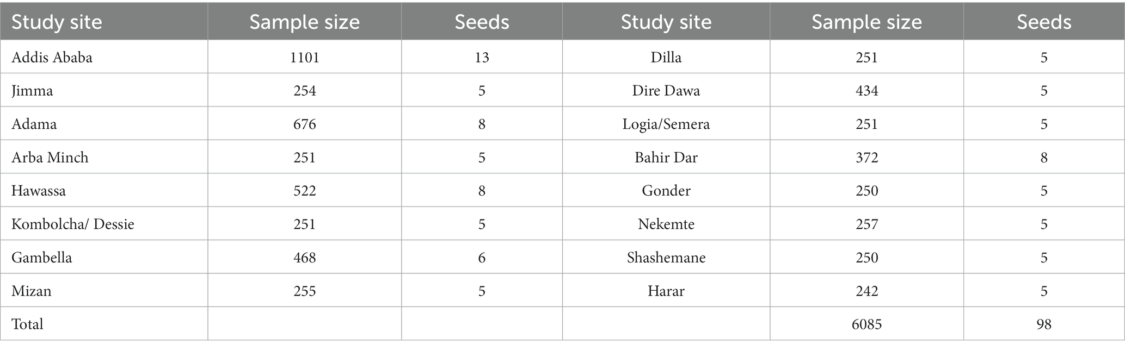Click the Dire Dawa cell
Screen dimensions: 1125x350
click(666, 90)
